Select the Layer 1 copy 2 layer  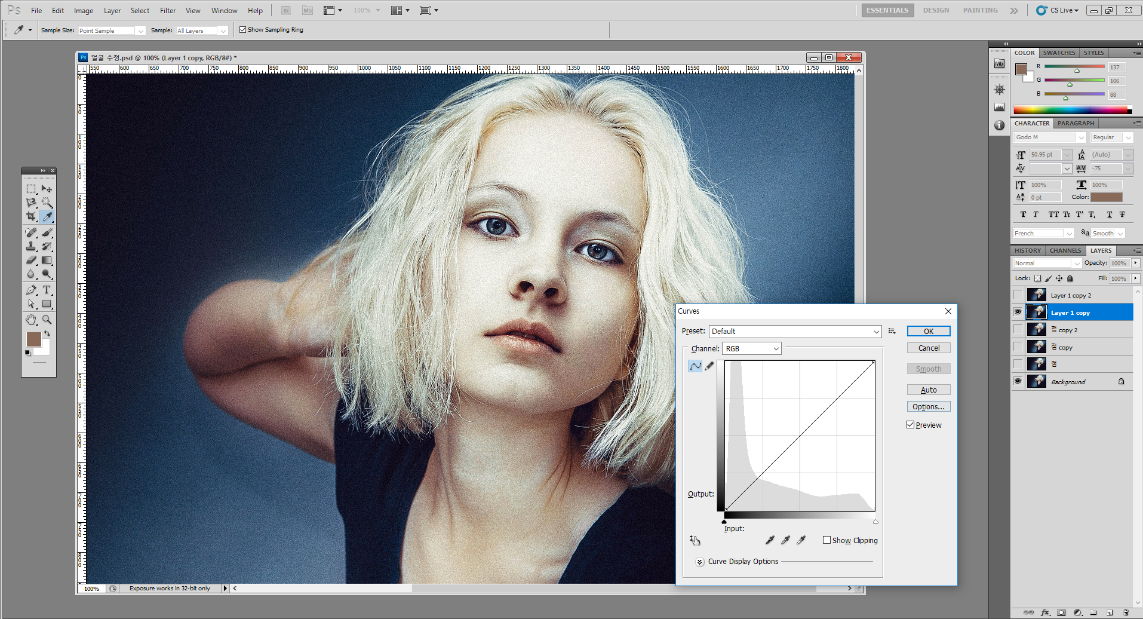pyautogui.click(x=1071, y=295)
